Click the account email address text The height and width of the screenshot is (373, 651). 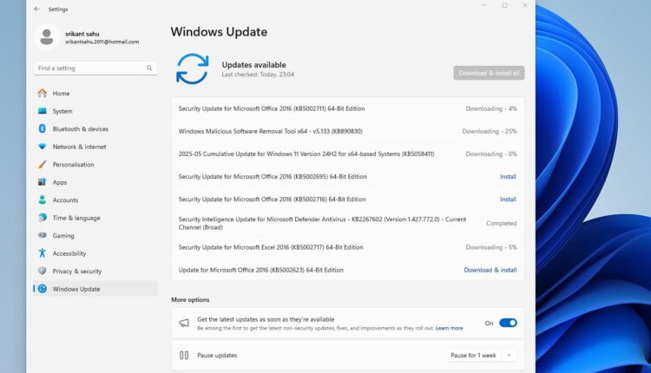102,42
